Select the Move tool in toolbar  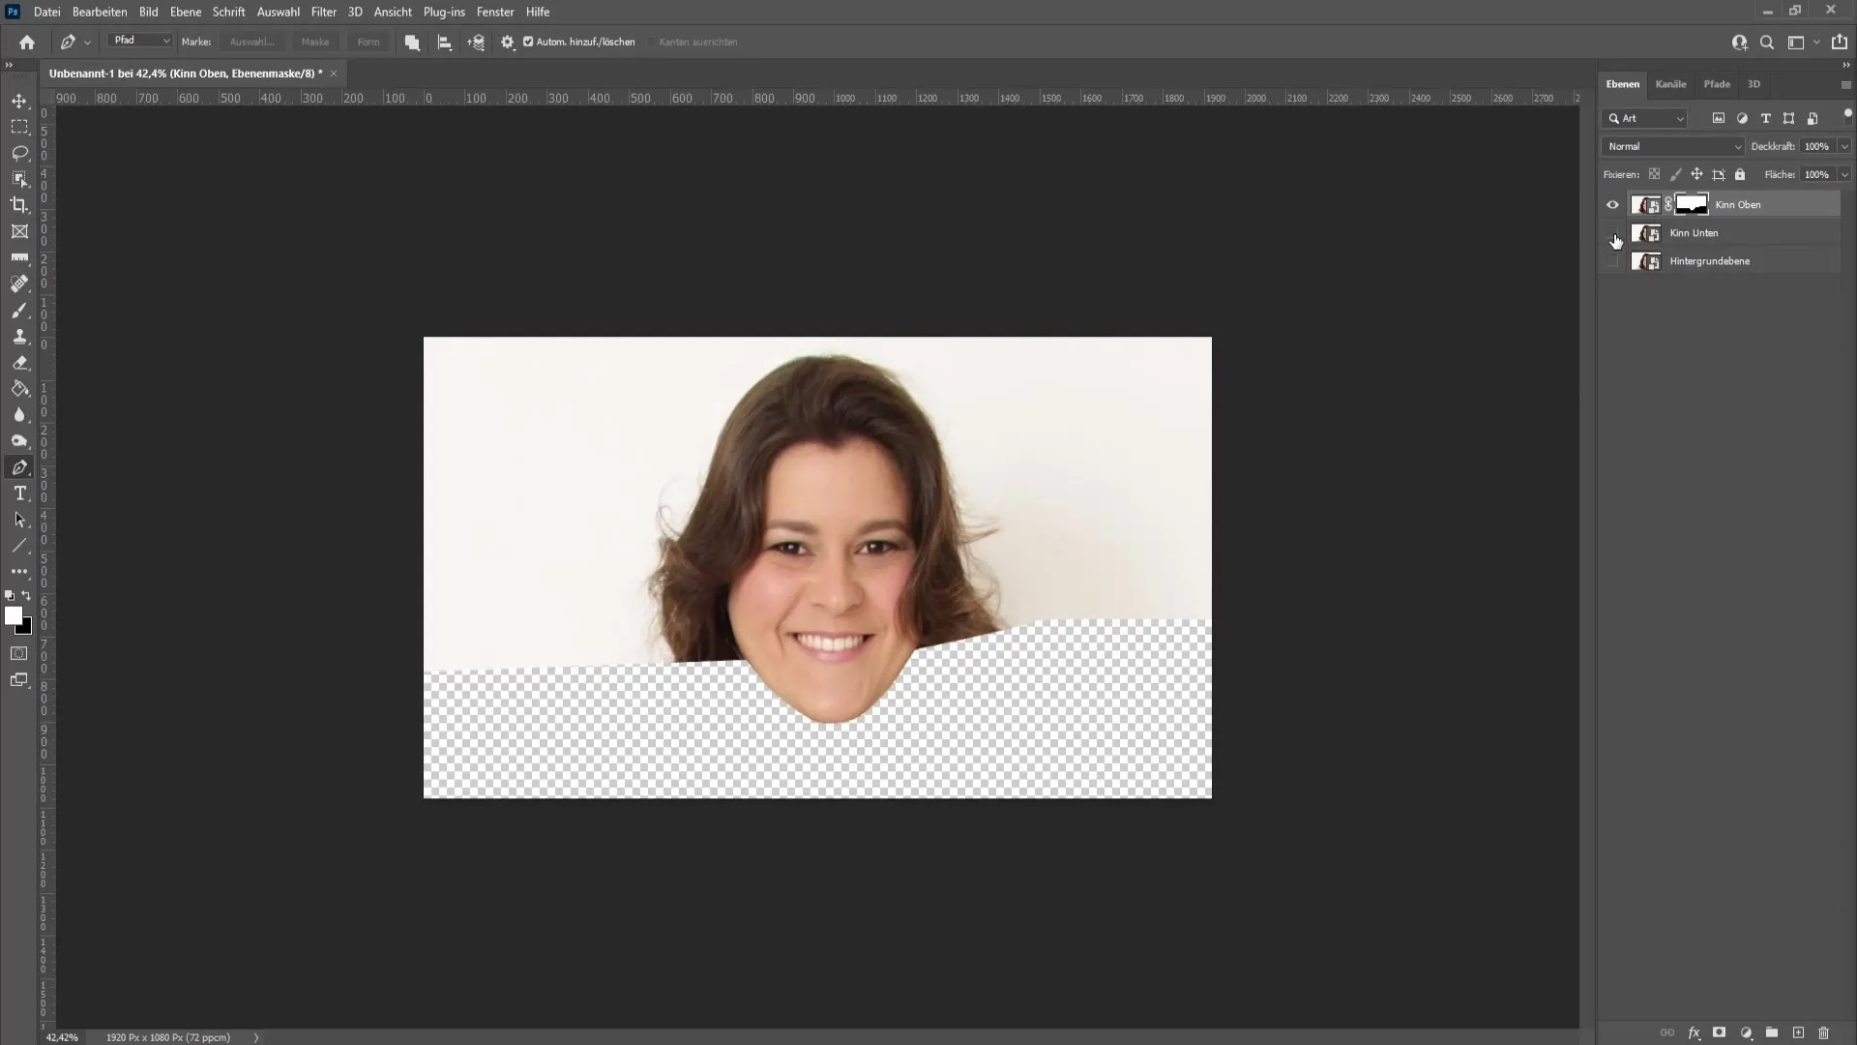pyautogui.click(x=19, y=101)
